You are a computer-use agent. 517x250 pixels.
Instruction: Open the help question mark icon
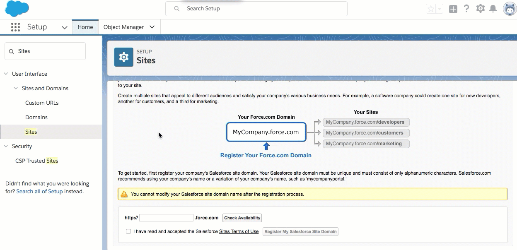coord(466,9)
